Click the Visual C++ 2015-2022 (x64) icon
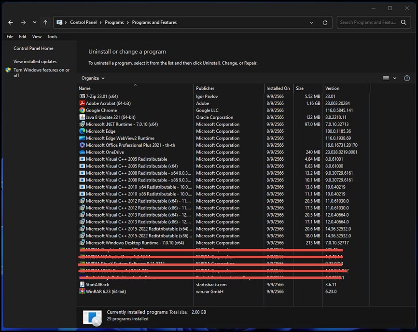418x332 pixels. 82,229
